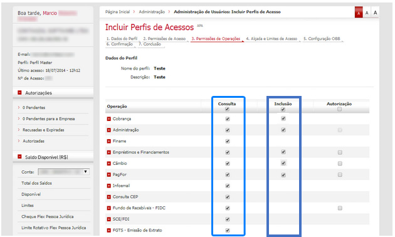
Task: Expand the Infoemail row plus icon
Action: (109, 186)
